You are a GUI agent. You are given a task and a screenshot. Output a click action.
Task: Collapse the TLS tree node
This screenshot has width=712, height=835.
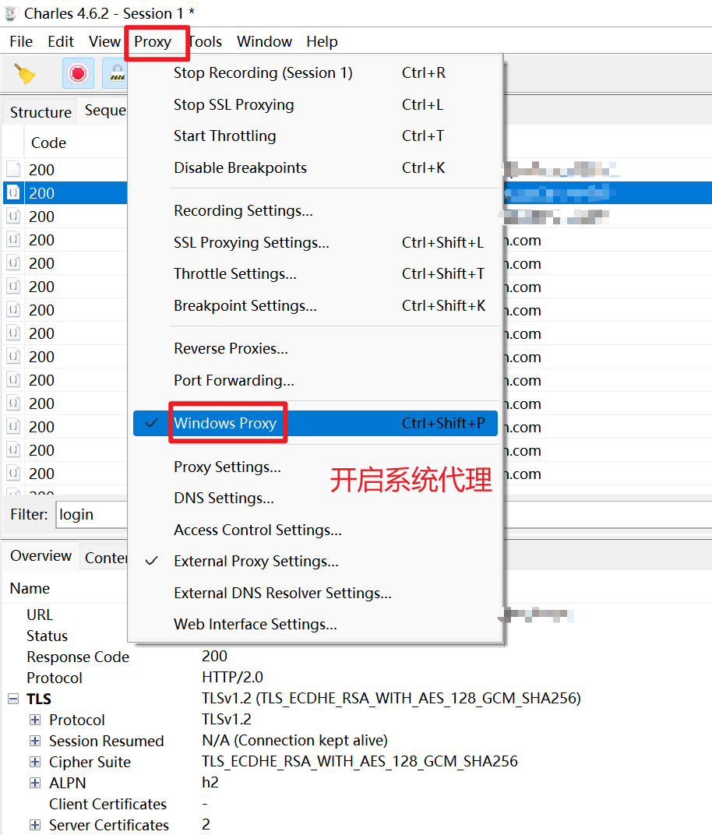click(14, 699)
